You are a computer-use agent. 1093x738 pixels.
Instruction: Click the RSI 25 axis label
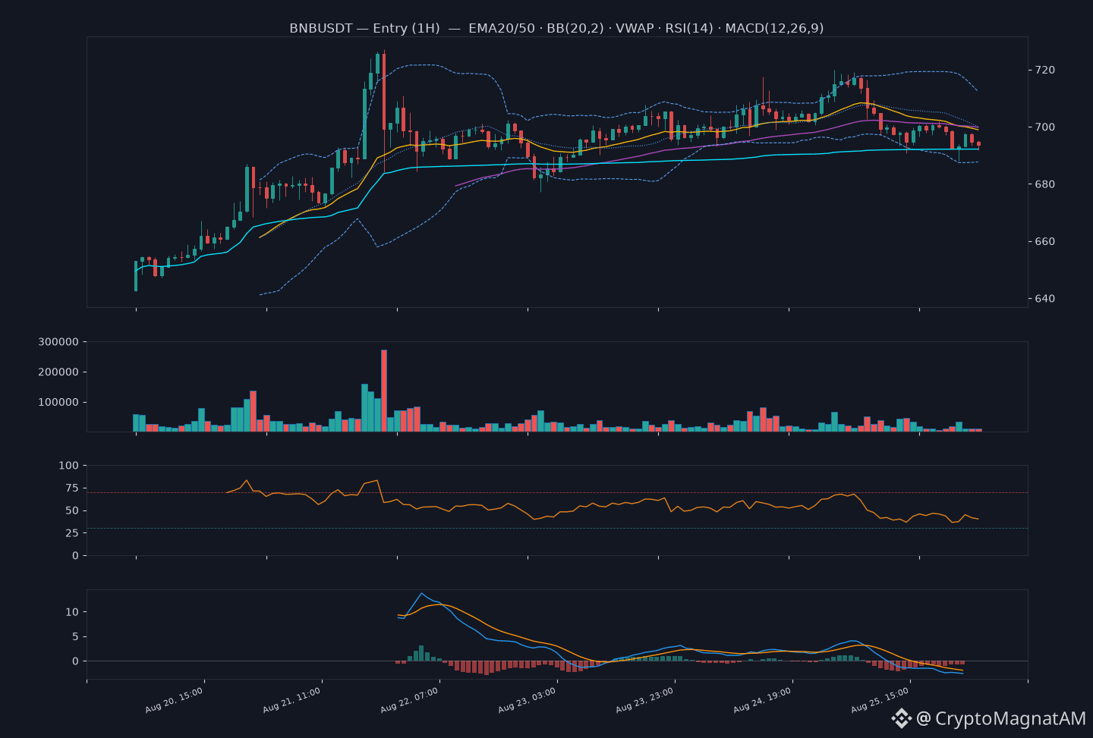[x=71, y=532]
